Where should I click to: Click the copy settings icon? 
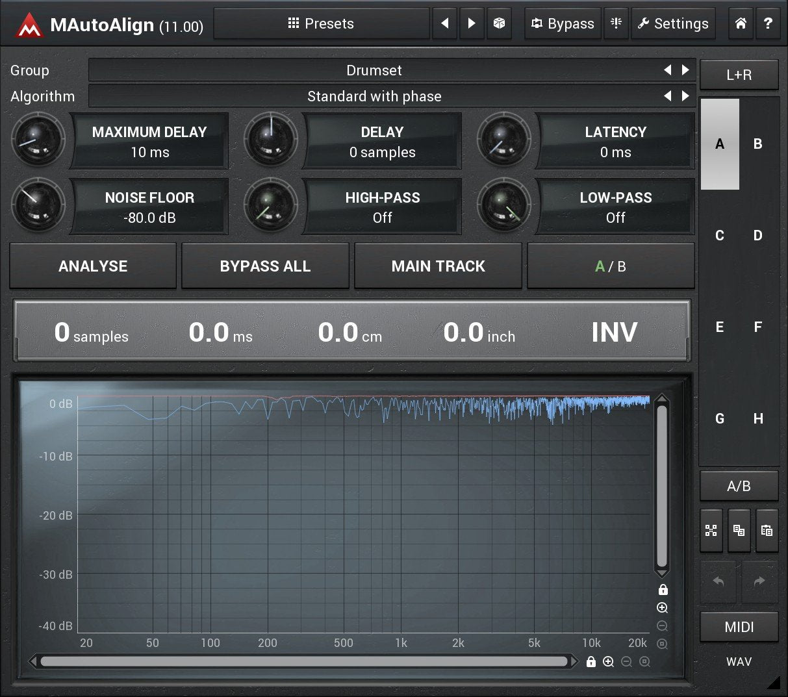[x=739, y=530]
